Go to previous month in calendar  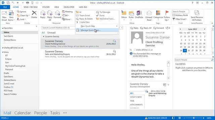point(180,29)
